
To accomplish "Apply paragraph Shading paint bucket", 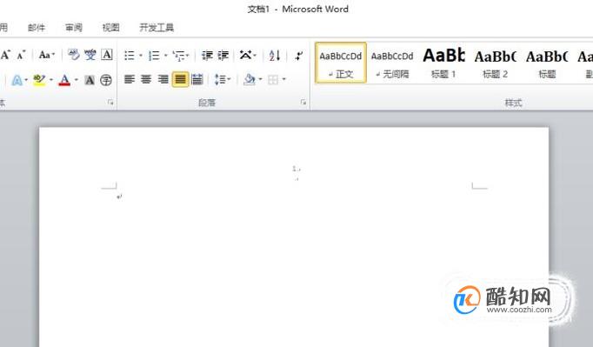I will pos(250,79).
